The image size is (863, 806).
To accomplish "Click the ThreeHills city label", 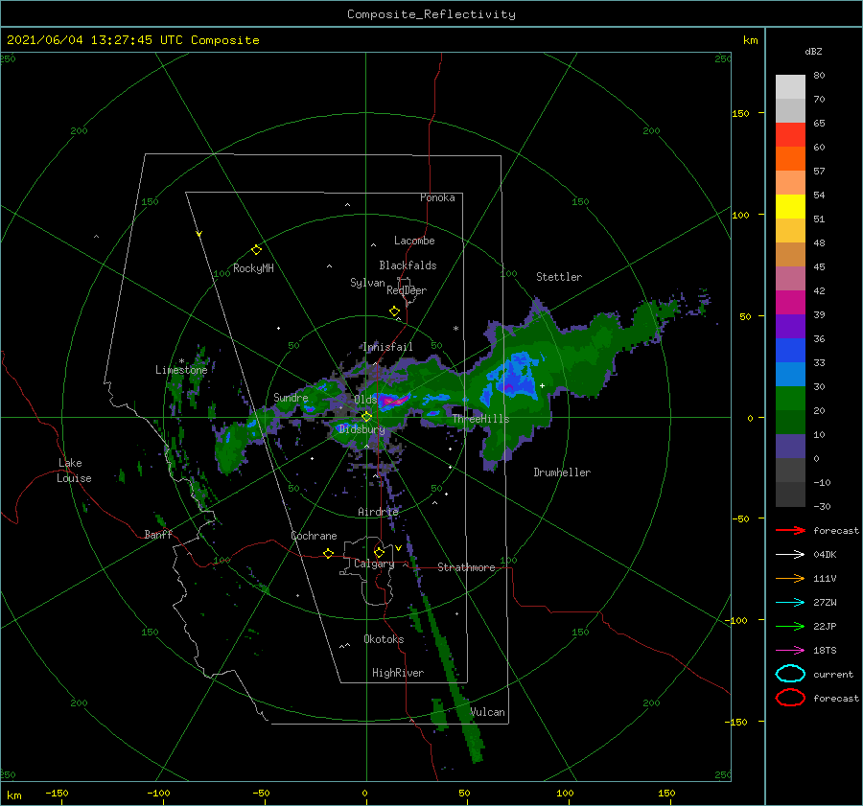I will (480, 419).
